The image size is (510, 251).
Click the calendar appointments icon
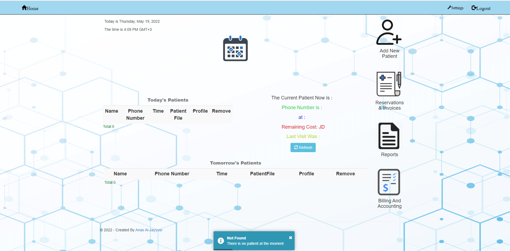point(235,49)
